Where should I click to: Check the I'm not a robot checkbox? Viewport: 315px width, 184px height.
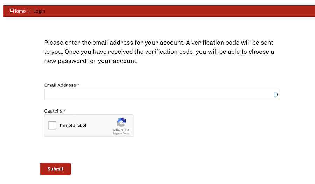[x=52, y=125]
